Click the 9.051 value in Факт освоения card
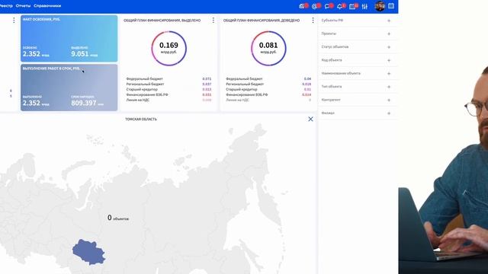The height and width of the screenshot is (274, 488). point(80,54)
